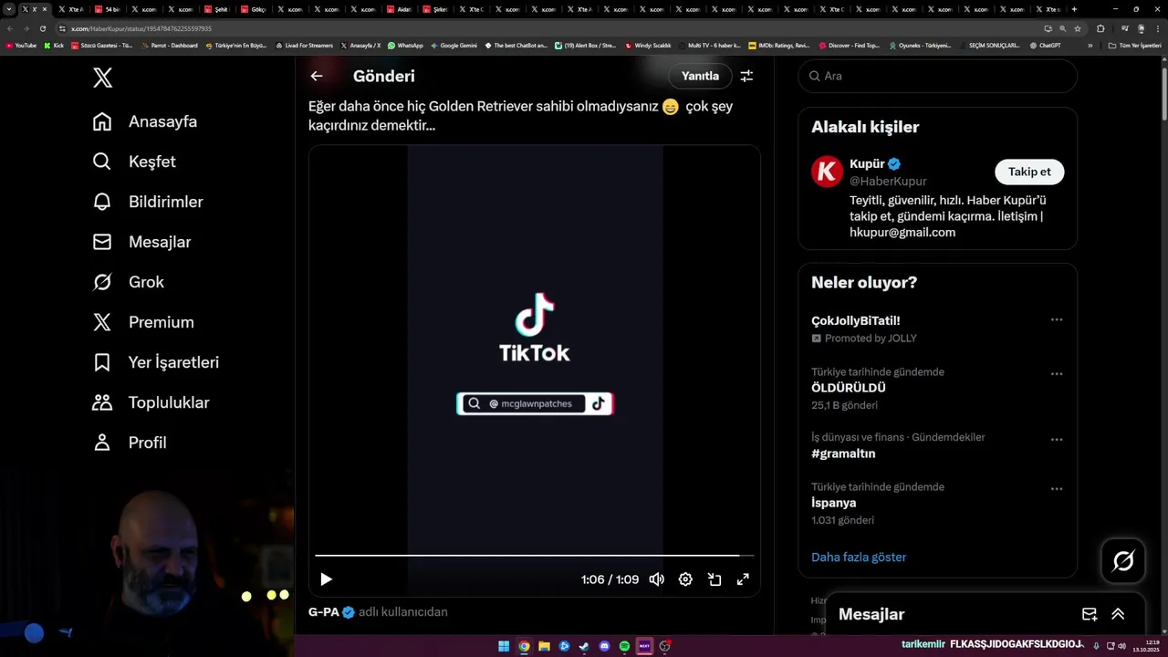Open more options for #gramaltın

[x=1056, y=439]
